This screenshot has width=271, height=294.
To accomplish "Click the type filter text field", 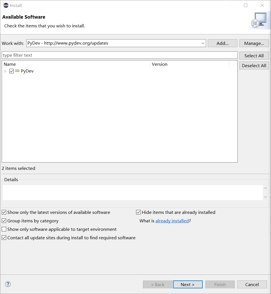I will point(120,55).
